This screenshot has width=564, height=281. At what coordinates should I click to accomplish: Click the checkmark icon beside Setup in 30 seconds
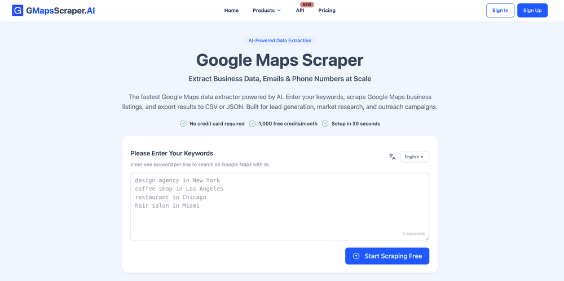(325, 124)
